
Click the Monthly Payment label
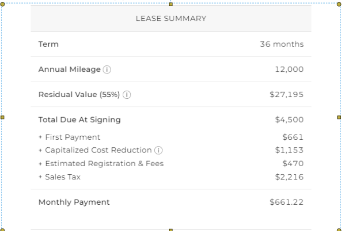point(74,202)
